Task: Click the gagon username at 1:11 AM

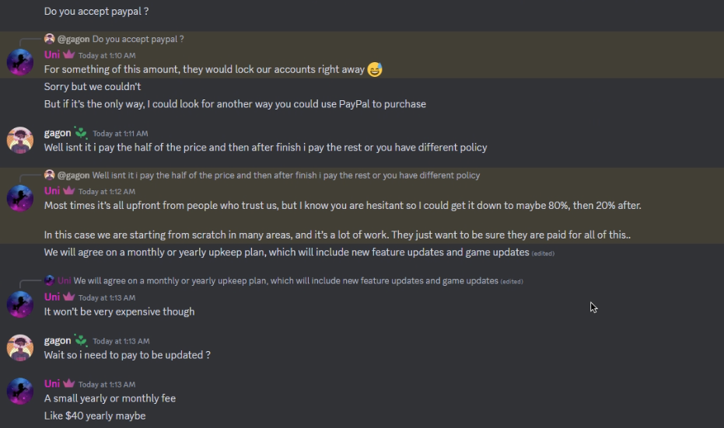Action: 58,133
